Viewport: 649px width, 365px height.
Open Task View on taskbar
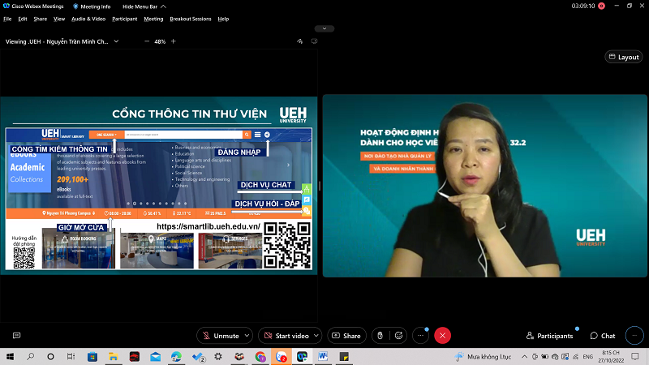coord(71,357)
